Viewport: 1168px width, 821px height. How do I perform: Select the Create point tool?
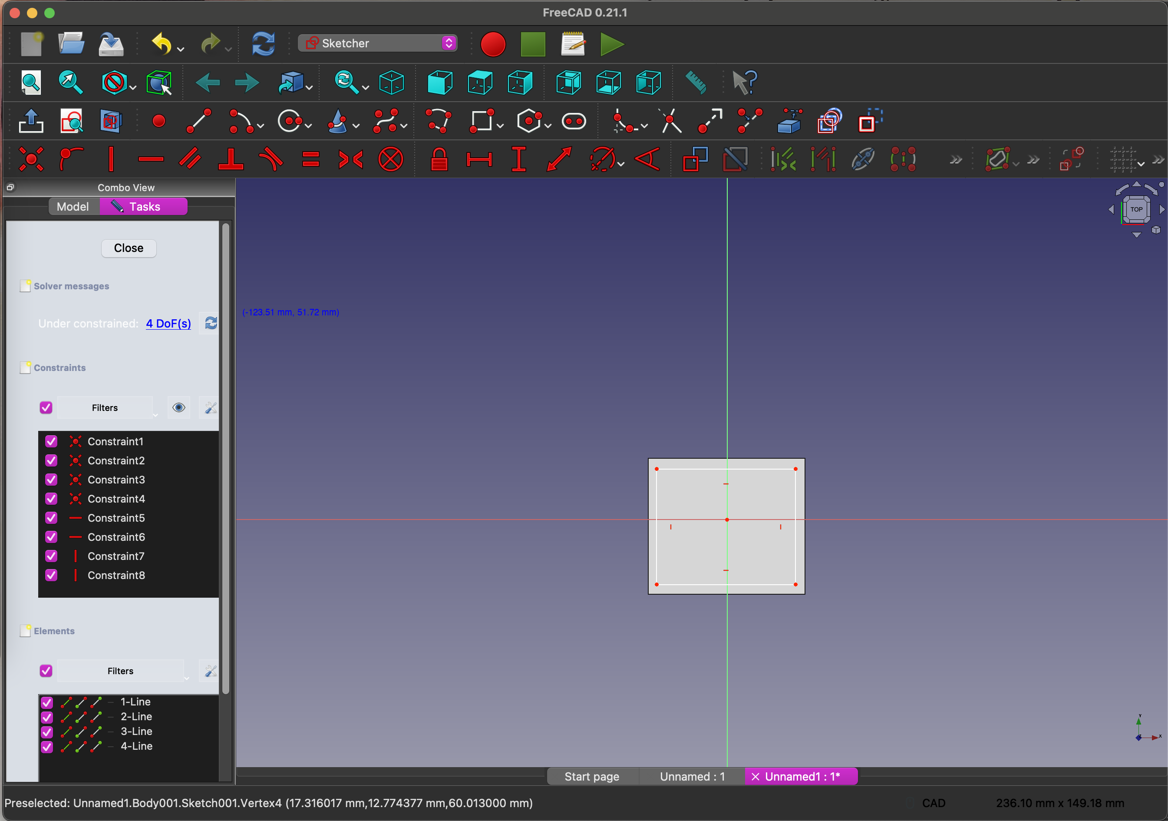point(159,121)
